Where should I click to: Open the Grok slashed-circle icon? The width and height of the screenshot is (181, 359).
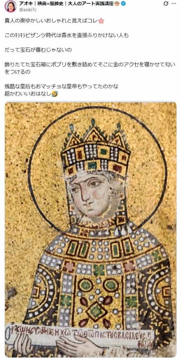[x=166, y=4]
